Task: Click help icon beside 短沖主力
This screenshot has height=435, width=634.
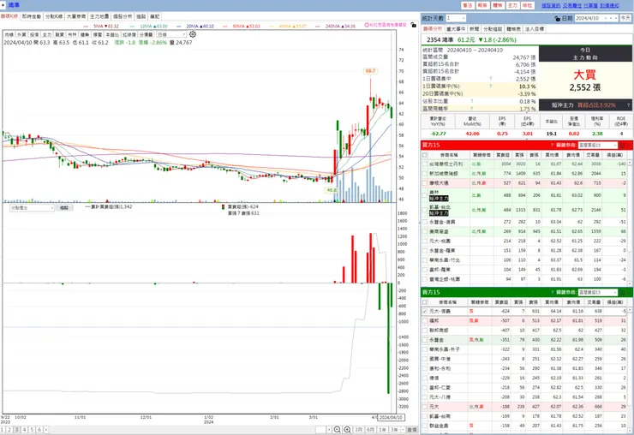Action: click(628, 105)
